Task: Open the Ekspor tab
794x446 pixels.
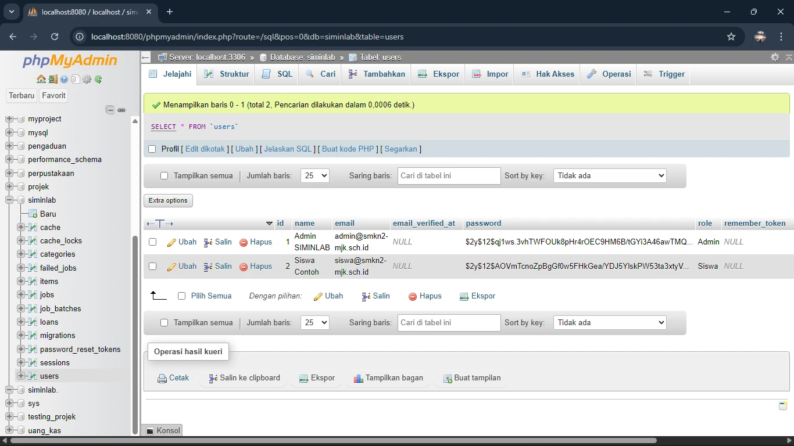Action: (439, 74)
